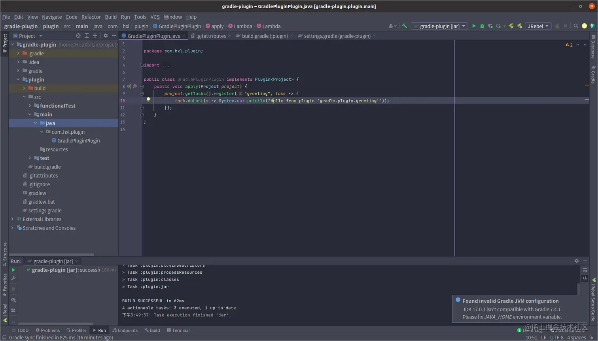Viewport: 598px width, 341px height.
Task: Open the VCS menu
Action: 155,17
